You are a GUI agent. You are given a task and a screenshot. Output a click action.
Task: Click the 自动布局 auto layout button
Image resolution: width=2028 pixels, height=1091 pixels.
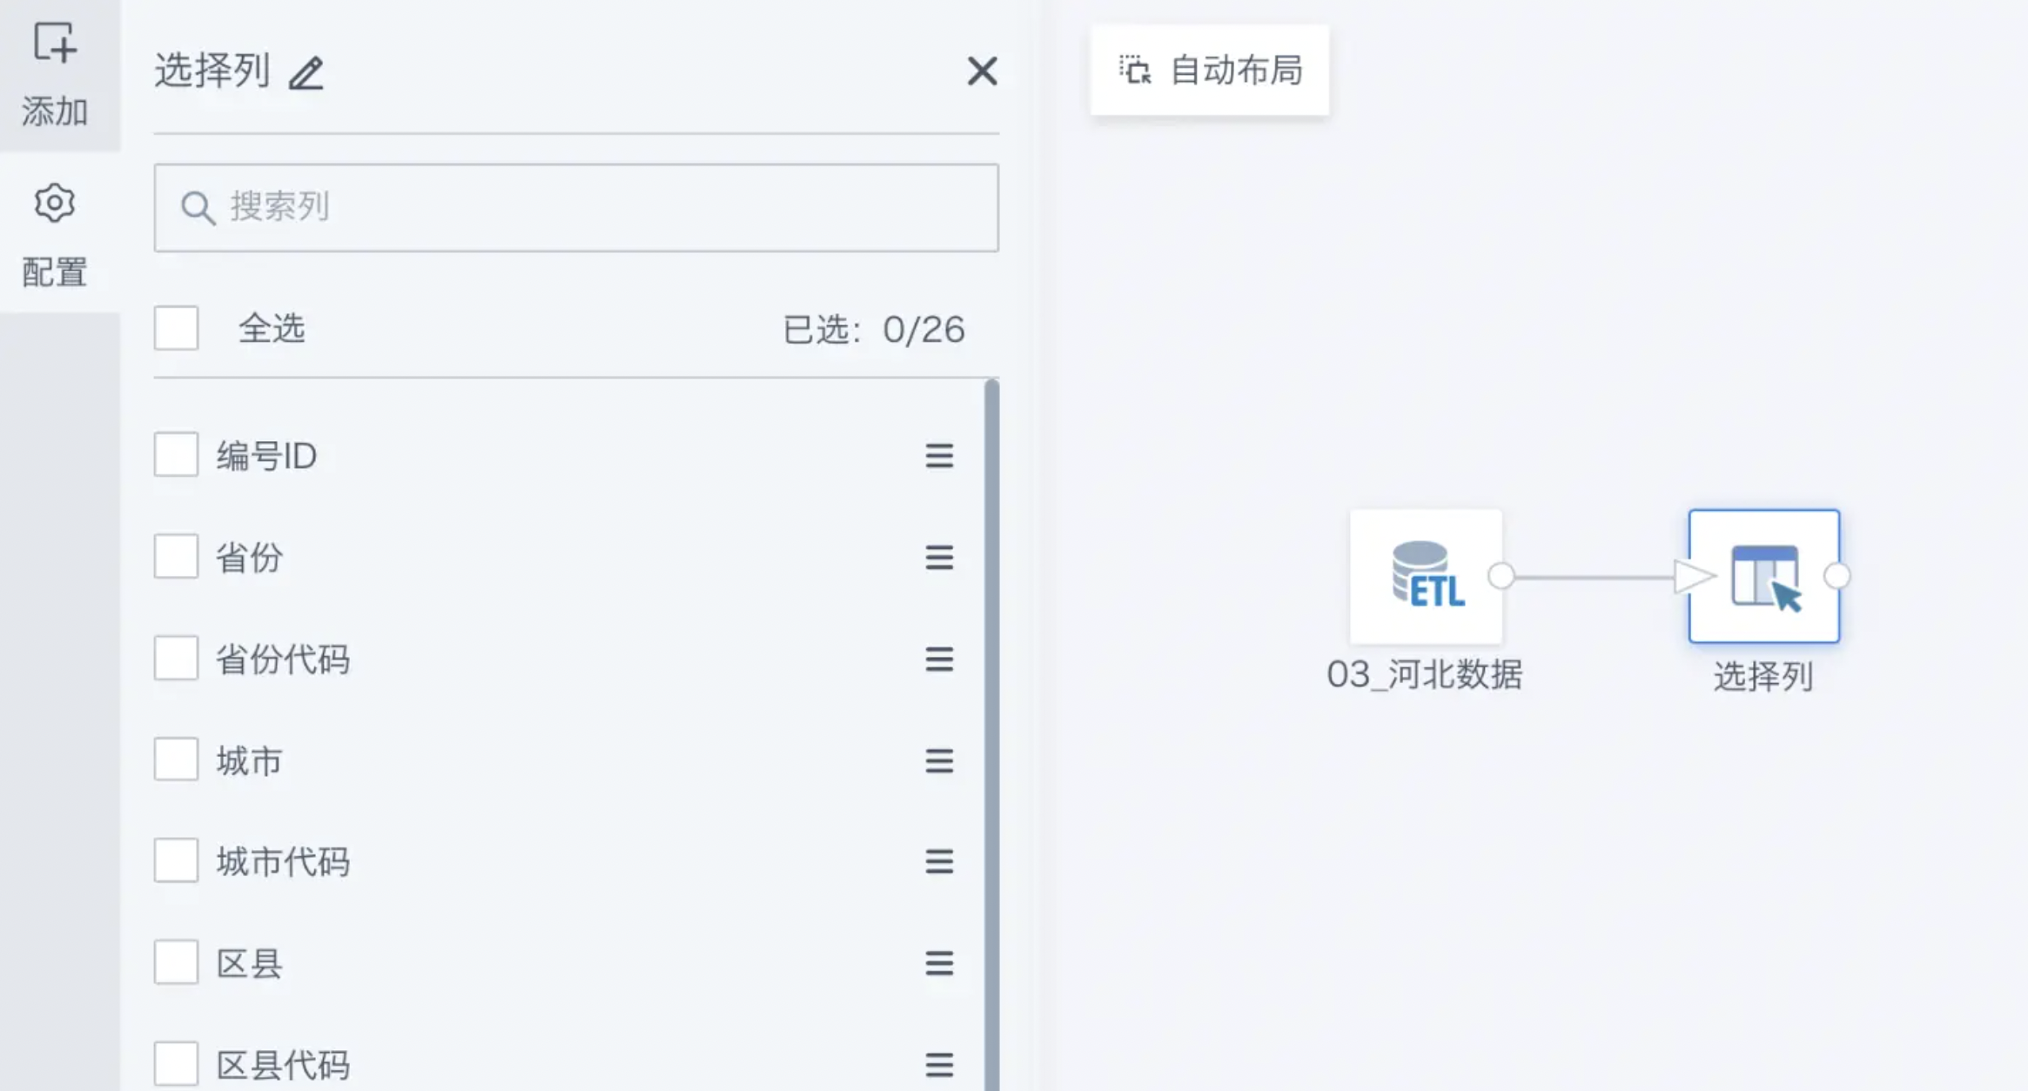1210,70
